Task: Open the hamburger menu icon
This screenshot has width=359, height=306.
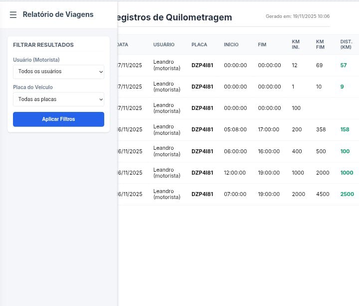Action: [x=13, y=14]
